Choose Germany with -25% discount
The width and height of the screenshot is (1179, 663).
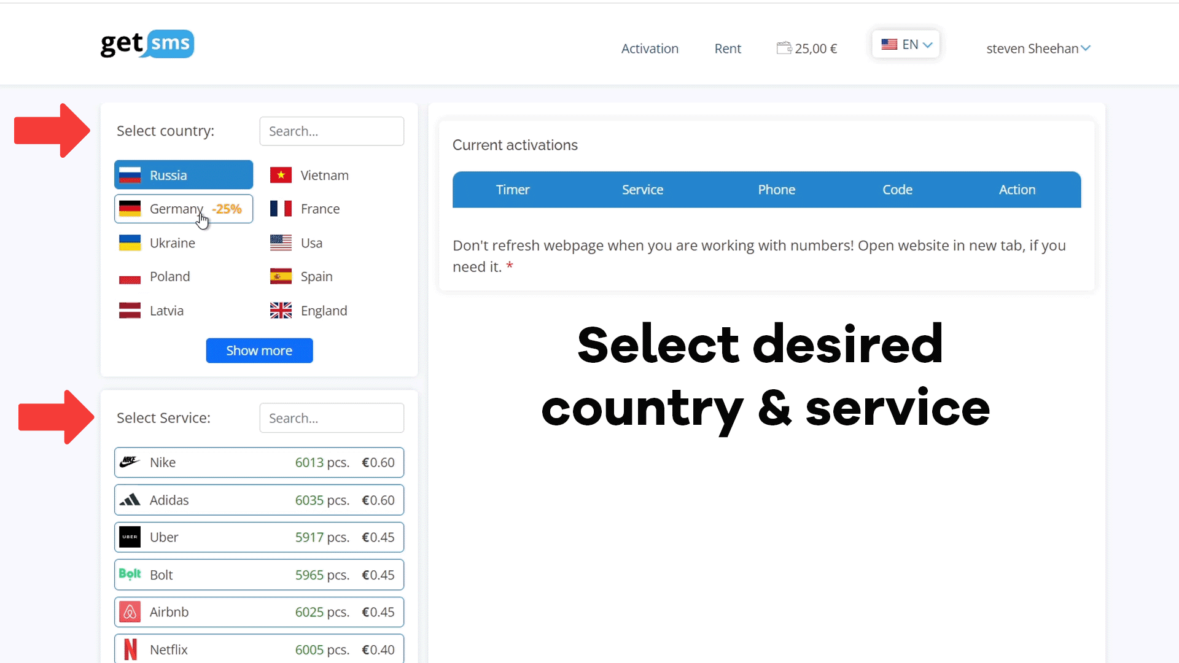pos(184,209)
